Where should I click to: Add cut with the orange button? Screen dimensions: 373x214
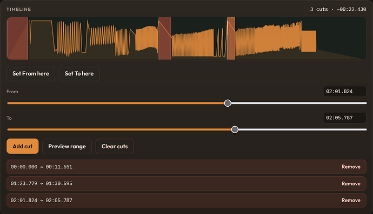(x=23, y=146)
